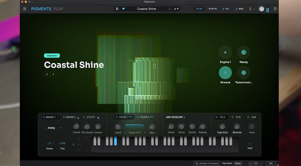Toggle Utility power button
This screenshot has width=301, height=166.
click(84, 117)
